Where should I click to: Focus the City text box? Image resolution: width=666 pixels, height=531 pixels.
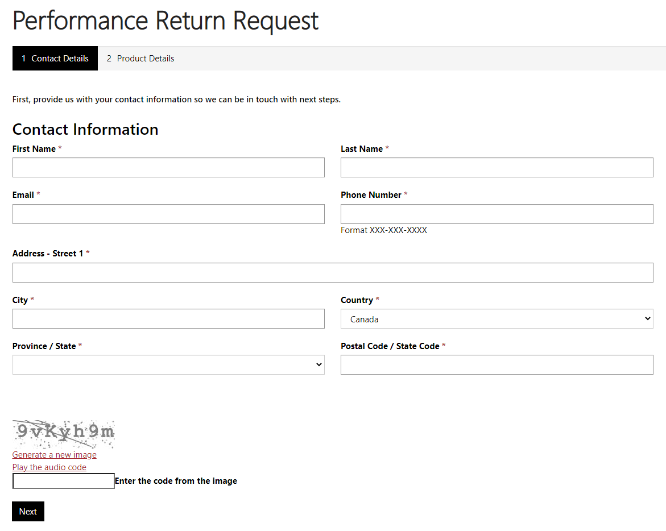tap(168, 319)
